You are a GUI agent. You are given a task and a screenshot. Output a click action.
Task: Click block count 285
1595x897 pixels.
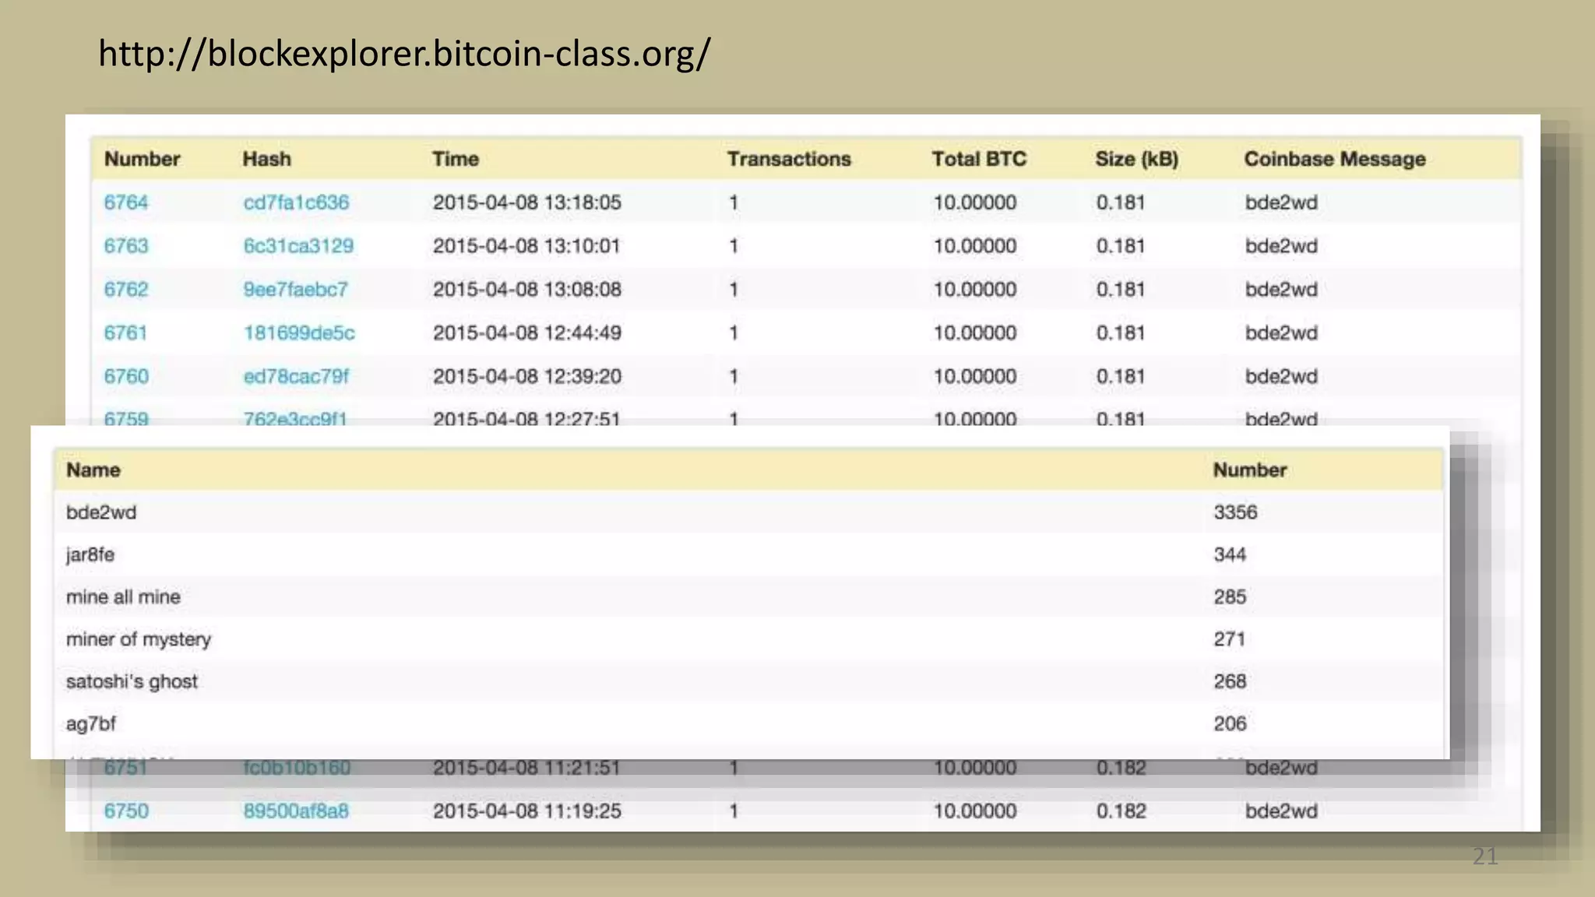[1230, 597]
